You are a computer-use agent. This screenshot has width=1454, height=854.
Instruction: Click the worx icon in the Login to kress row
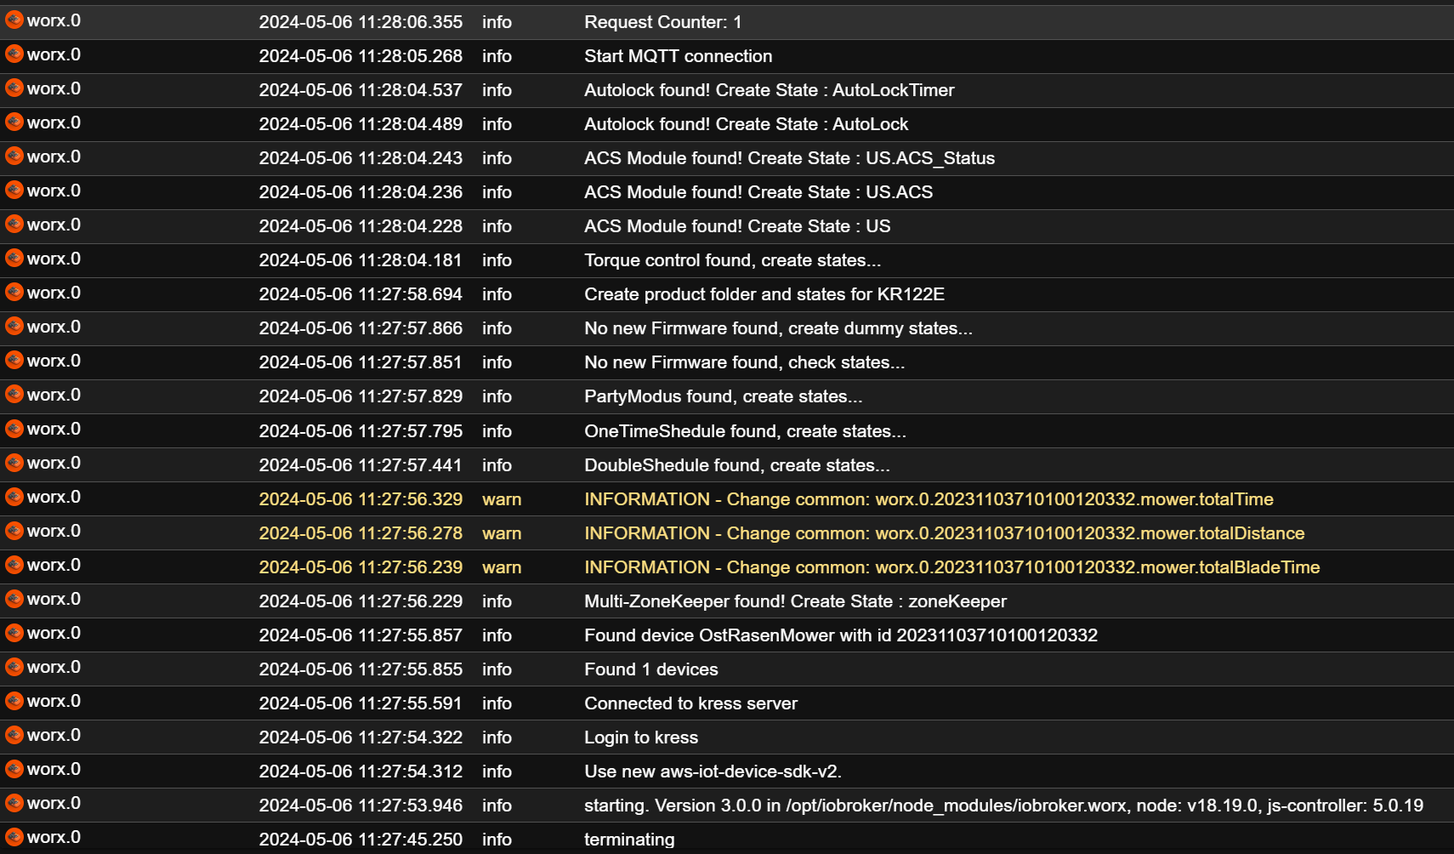click(x=14, y=735)
